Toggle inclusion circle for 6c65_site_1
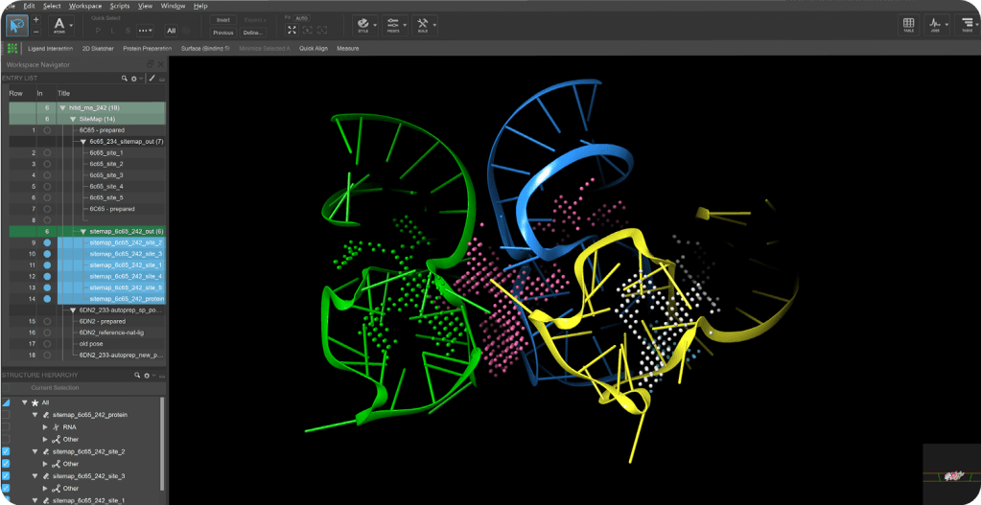Screen dimensions: 981x505 point(47,153)
